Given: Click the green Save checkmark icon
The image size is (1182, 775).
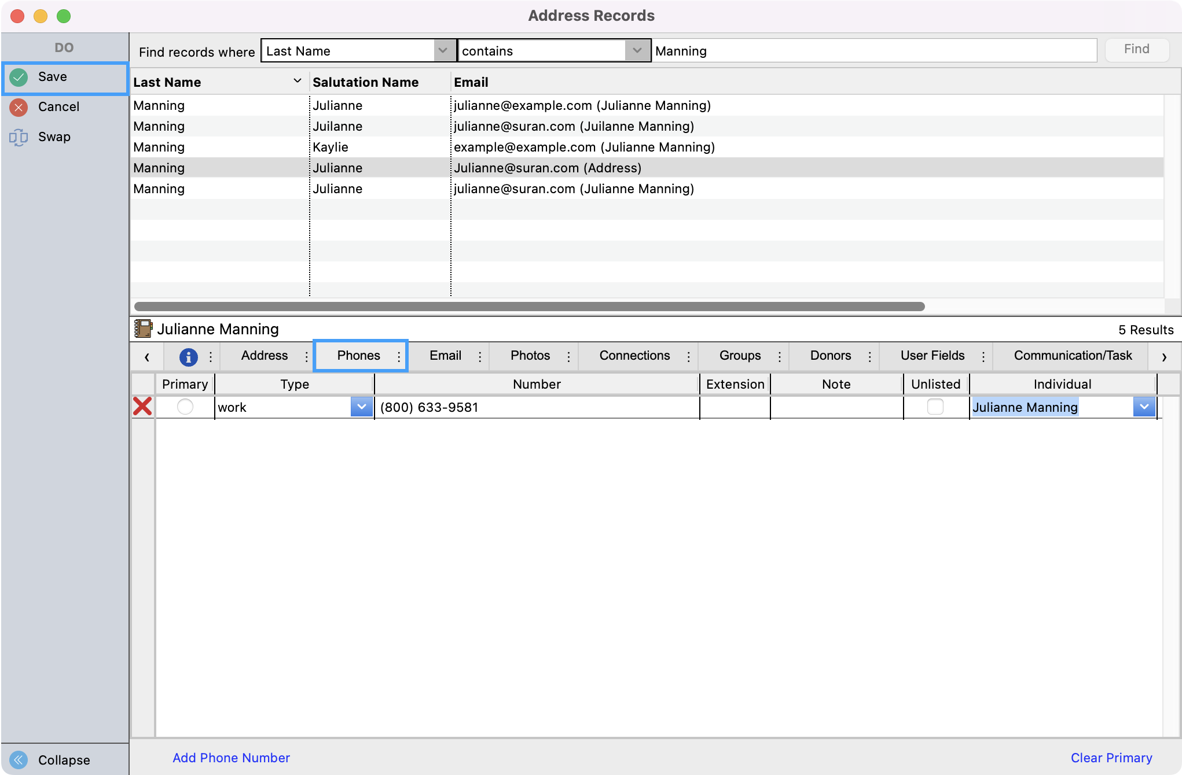Looking at the screenshot, I should 19,77.
